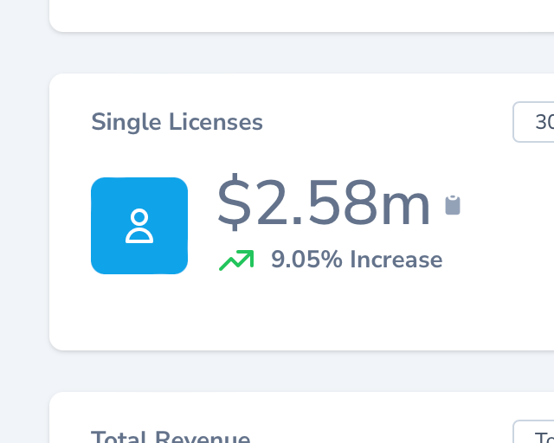Click the word Licenses in card title
Viewport: 554px width, 443px height.
(x=215, y=122)
